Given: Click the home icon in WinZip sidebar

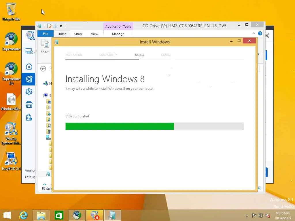Looking at the screenshot, I should click(29, 66).
